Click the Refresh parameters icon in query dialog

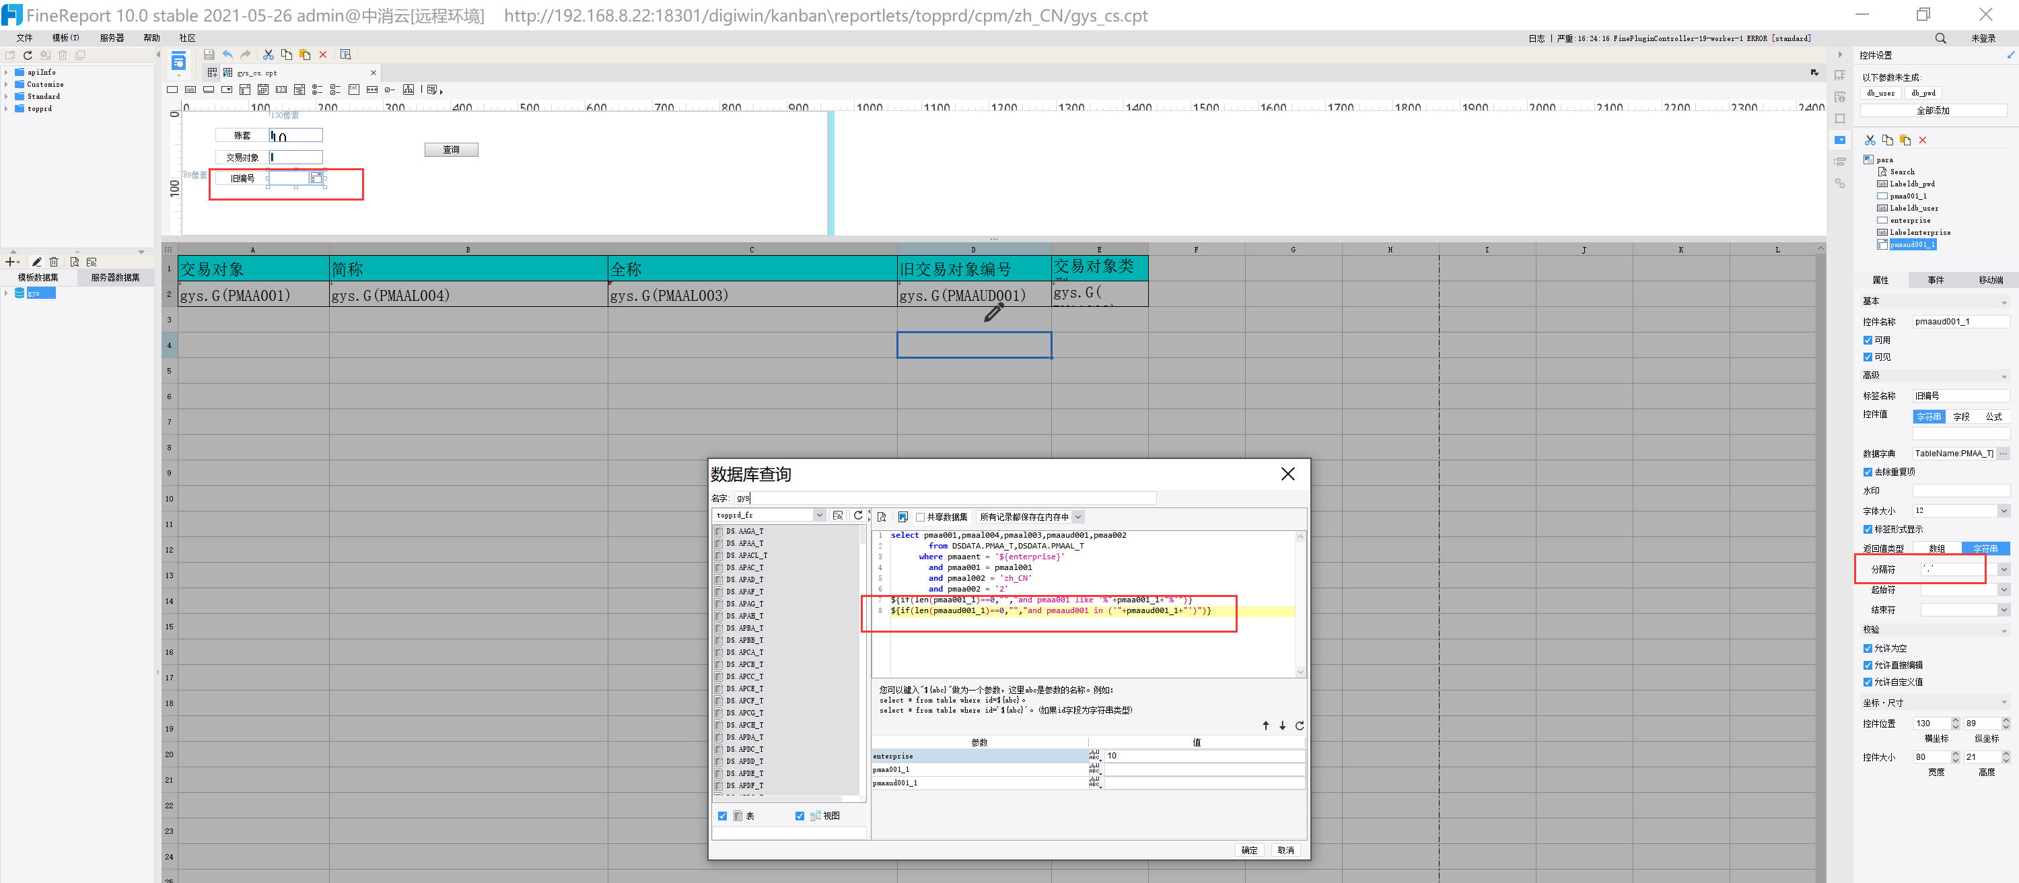pos(1300,726)
